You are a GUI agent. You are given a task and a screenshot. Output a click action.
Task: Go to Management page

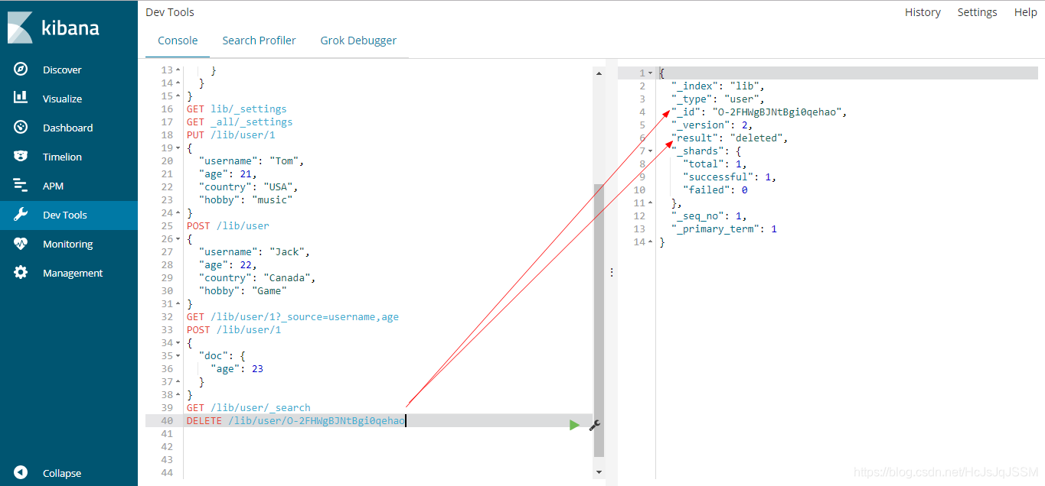pyautogui.click(x=73, y=273)
